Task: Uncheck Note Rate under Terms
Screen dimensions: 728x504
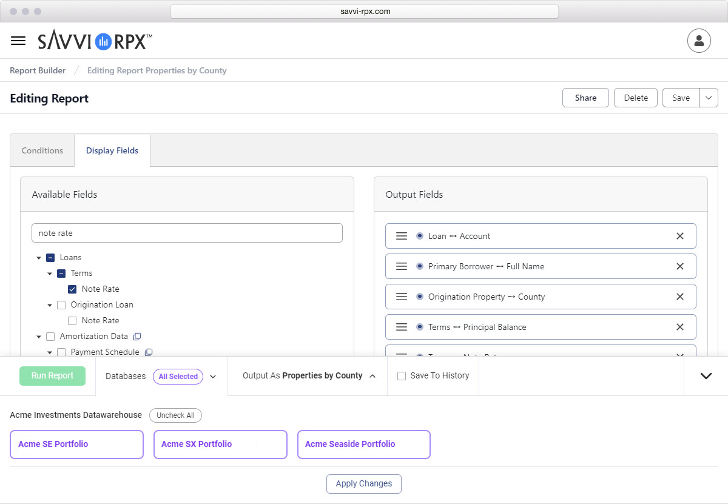Action: pyautogui.click(x=72, y=289)
